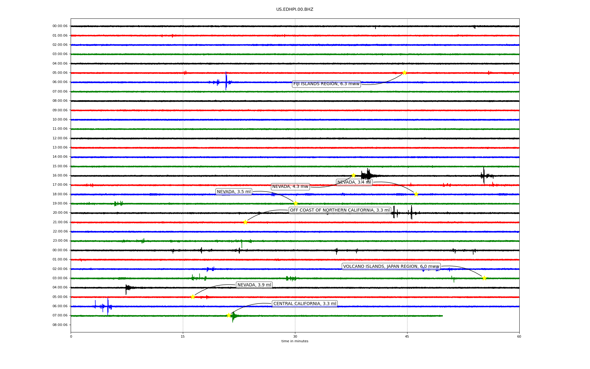
Task: Click the plot title US.EDHPI.00.BHZ
Action: (294, 10)
